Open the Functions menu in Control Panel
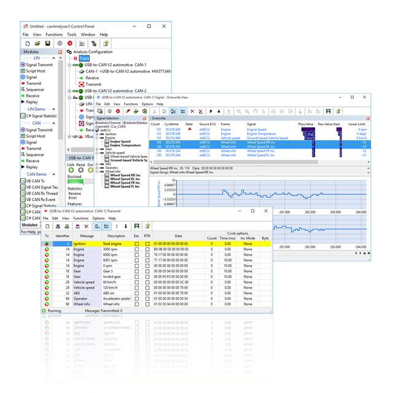Image resolution: width=393 pixels, height=393 pixels. (53, 35)
